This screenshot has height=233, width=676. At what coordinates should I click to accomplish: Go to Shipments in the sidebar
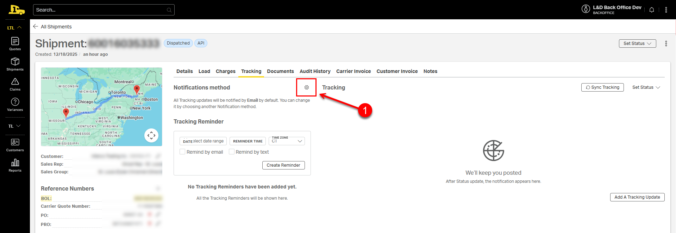[x=15, y=64]
